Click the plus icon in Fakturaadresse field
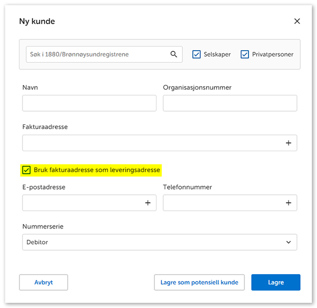317x308 pixels. (x=288, y=143)
